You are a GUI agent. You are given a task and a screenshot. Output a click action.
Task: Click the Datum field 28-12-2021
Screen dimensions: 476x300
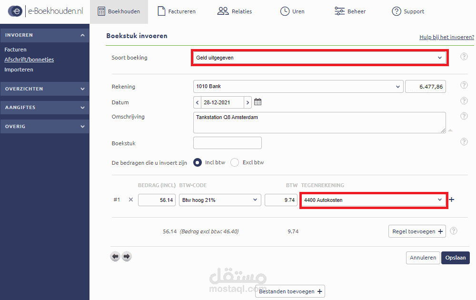pos(222,103)
